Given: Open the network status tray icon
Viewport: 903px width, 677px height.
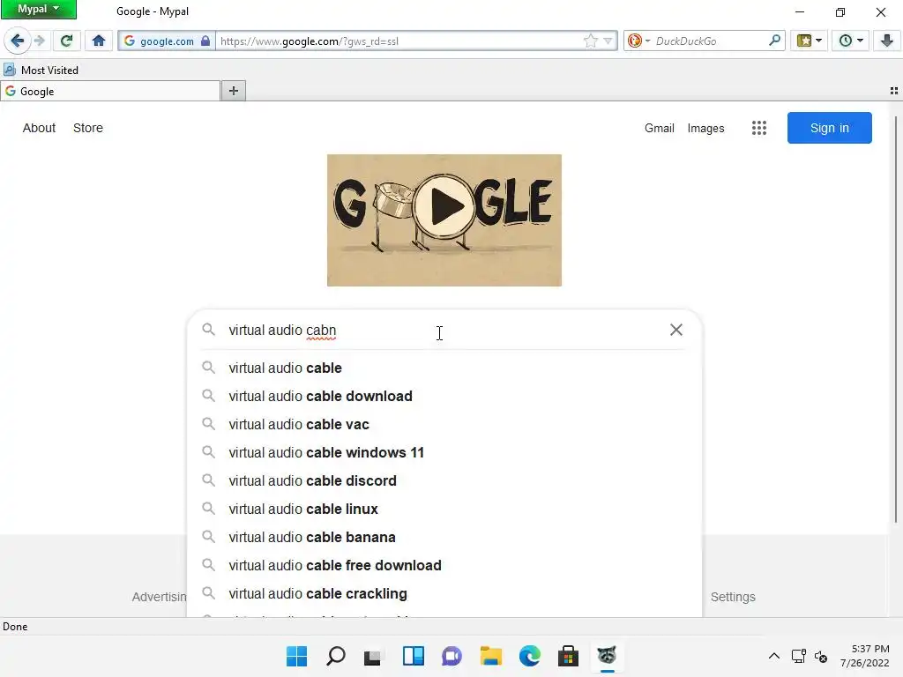Looking at the screenshot, I should [x=798, y=656].
